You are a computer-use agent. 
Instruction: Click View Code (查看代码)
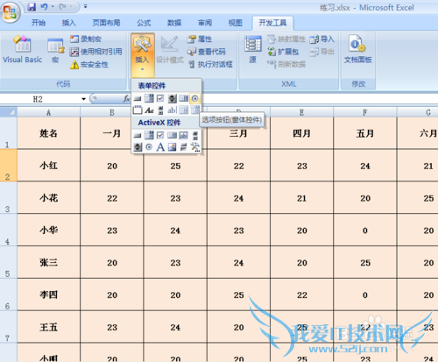[206, 52]
